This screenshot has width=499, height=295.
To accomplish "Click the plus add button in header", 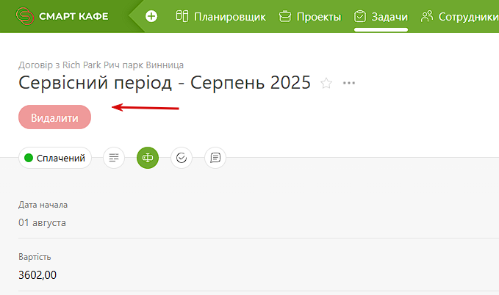I will pos(151,16).
